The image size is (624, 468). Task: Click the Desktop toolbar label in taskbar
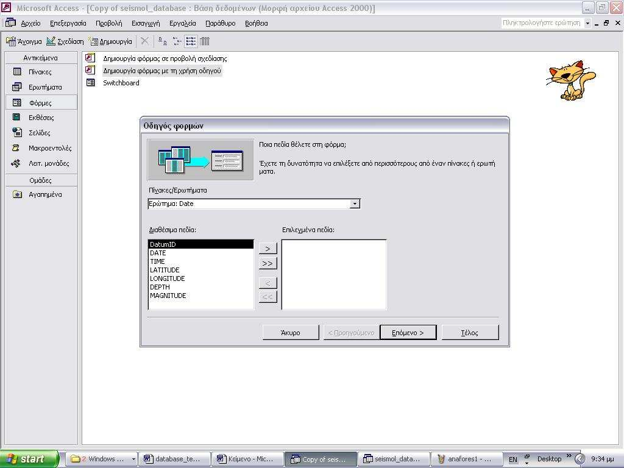tap(549, 459)
